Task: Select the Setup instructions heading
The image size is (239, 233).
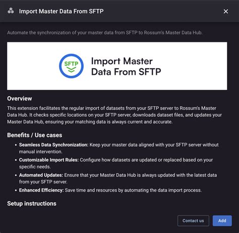Action: point(32,204)
